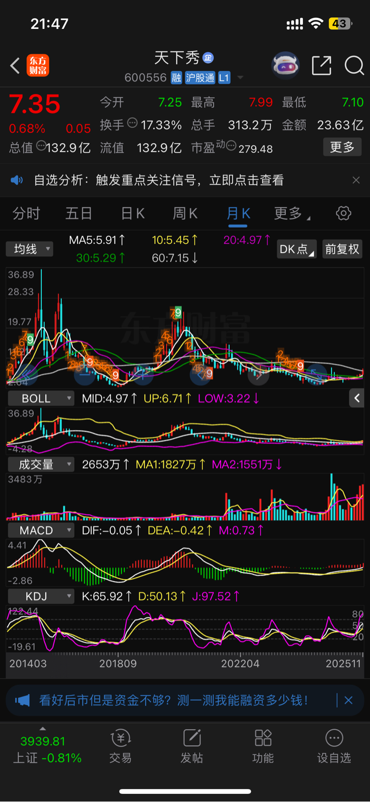Tap the 自选分析 signal message
The height and width of the screenshot is (802, 370).
click(x=159, y=180)
